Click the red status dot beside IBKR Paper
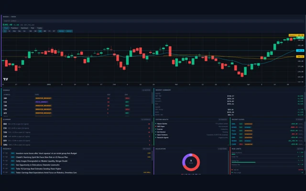Screen dimensions: 306x191 (x=156, y=127)
